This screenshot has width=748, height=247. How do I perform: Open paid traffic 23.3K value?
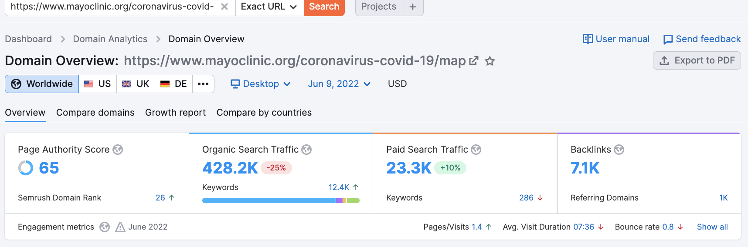[x=409, y=168]
